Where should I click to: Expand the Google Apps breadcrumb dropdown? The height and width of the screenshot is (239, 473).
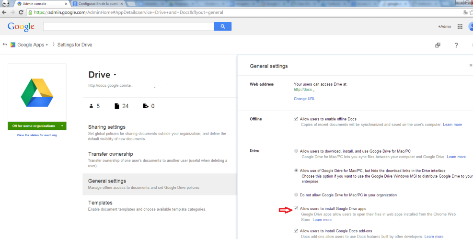pyautogui.click(x=47, y=45)
